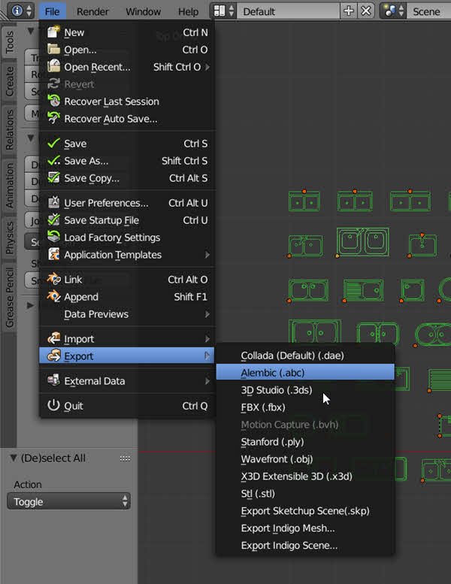Expand the Data Previews submenu arrow

pos(207,314)
